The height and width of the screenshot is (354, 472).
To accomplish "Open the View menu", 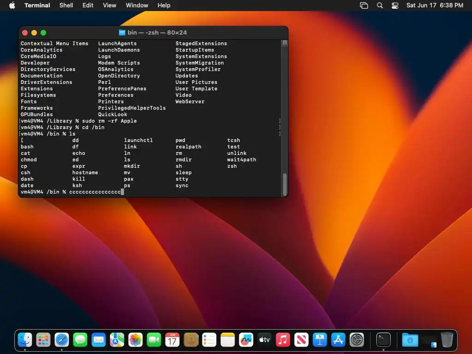I will 110,6.
